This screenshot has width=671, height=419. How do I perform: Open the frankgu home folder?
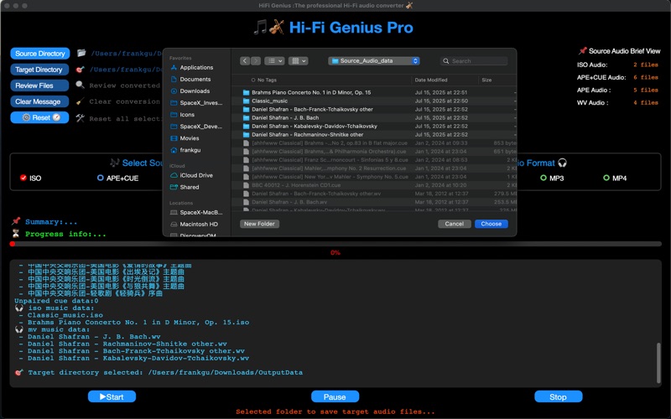[190, 150]
